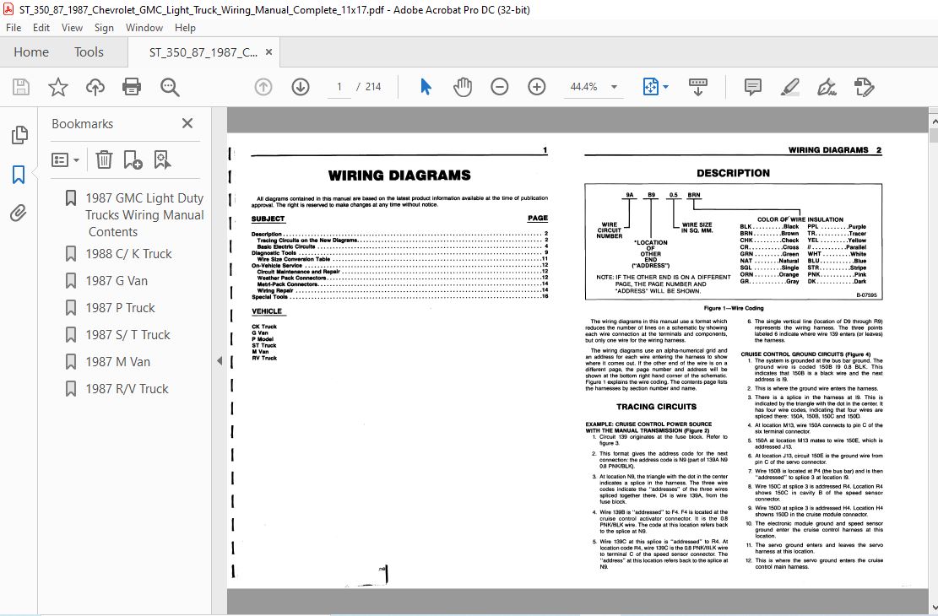Viewport: 938px width, 616px height.
Task: Toggle the Bookmarks panel sidebar icon
Action: (19, 175)
